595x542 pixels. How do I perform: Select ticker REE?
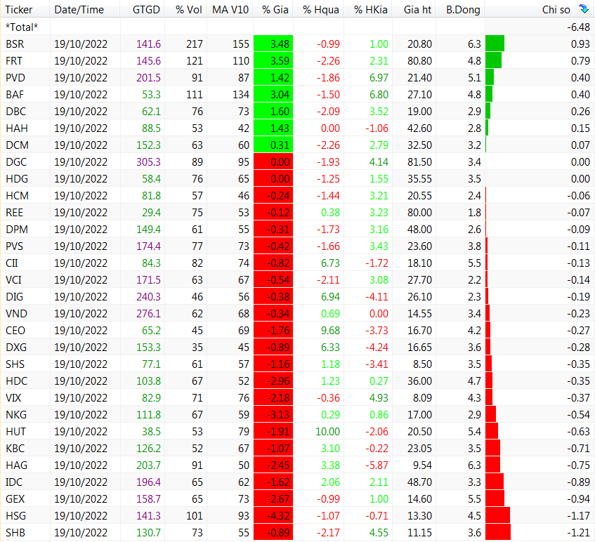pyautogui.click(x=15, y=213)
